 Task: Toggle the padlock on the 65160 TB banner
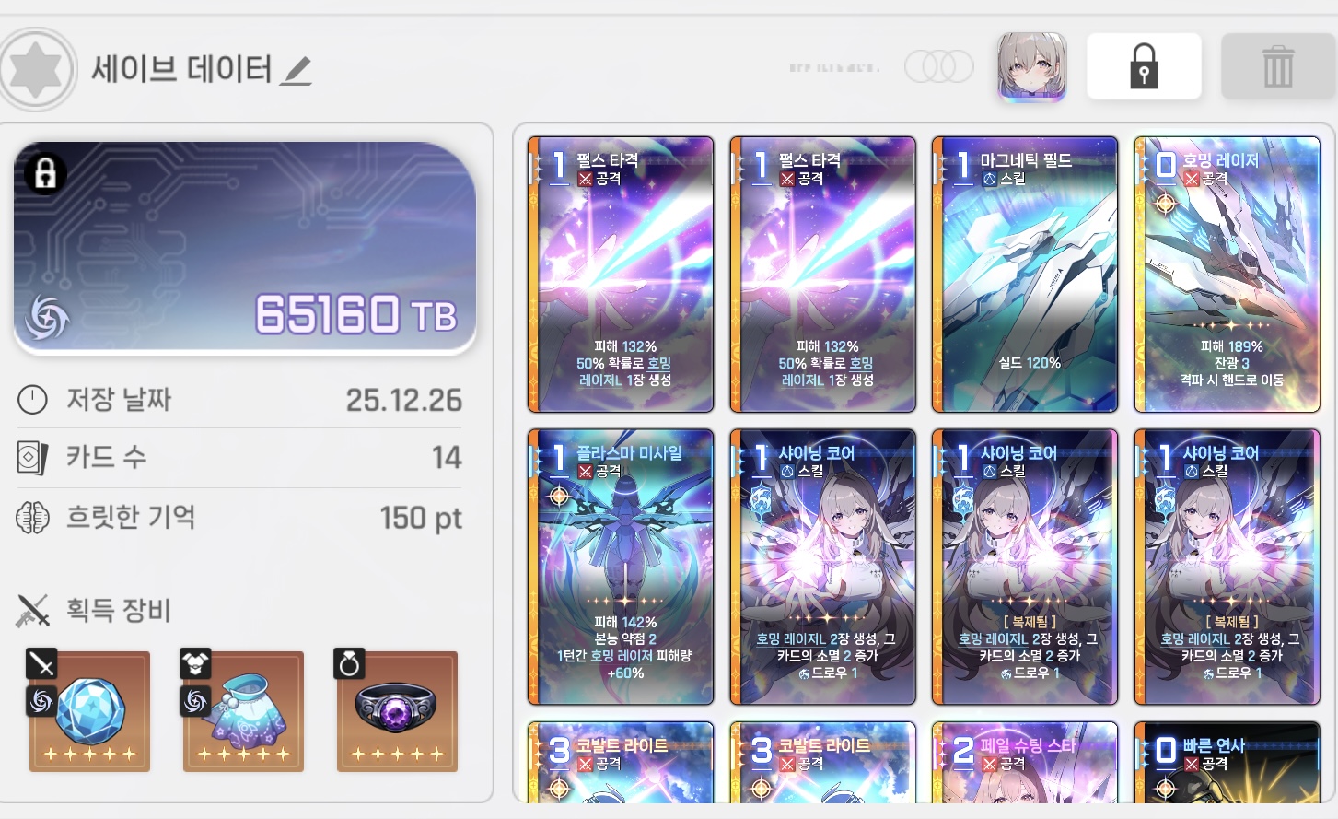[x=45, y=174]
